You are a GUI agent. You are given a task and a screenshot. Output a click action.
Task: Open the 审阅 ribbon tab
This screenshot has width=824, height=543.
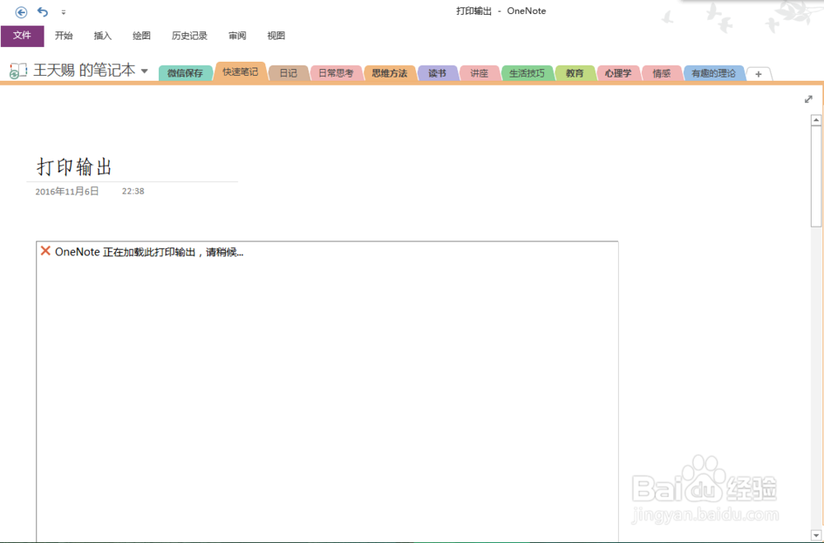237,35
